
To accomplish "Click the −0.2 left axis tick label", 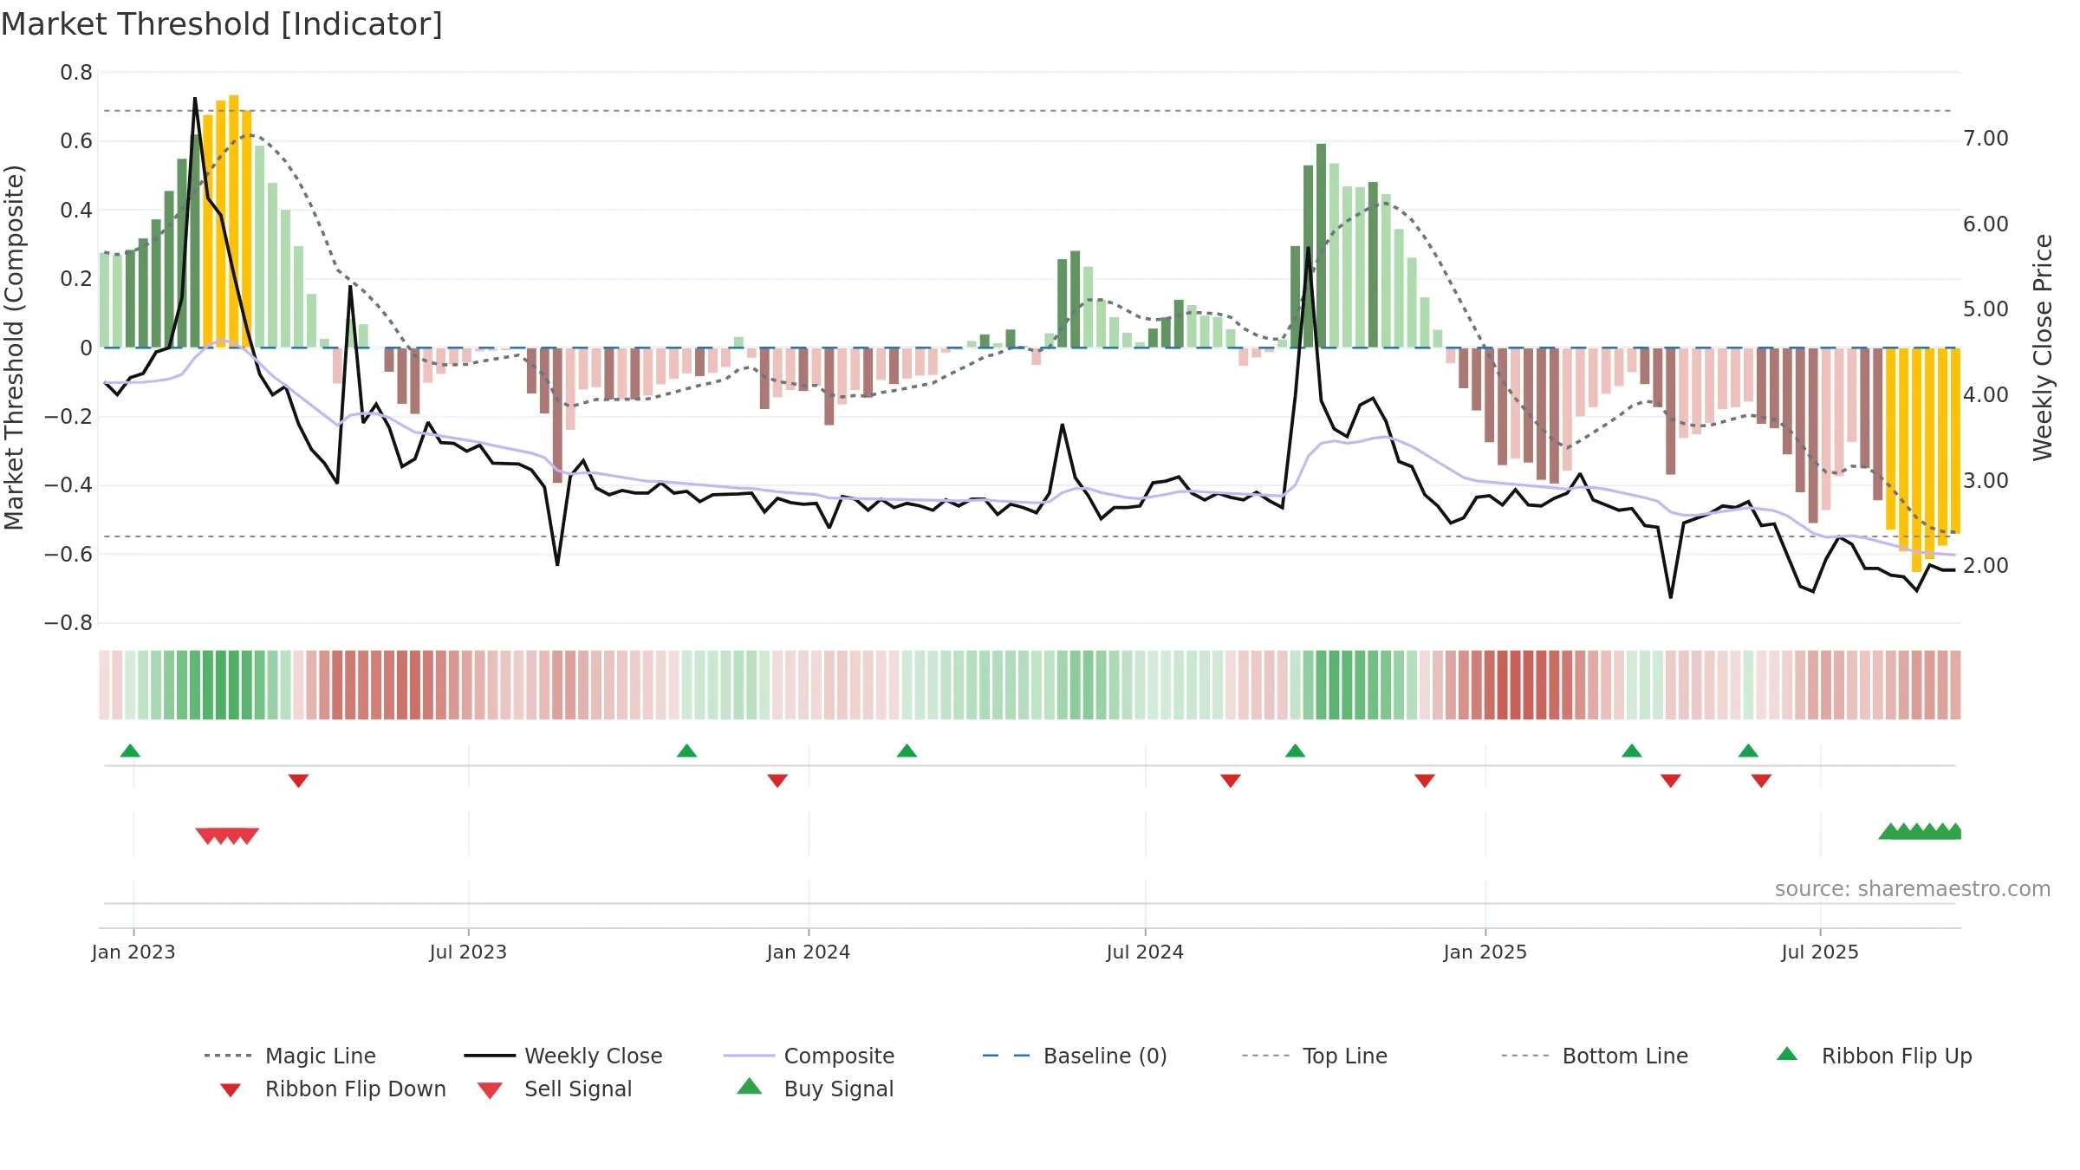I will tap(68, 417).
